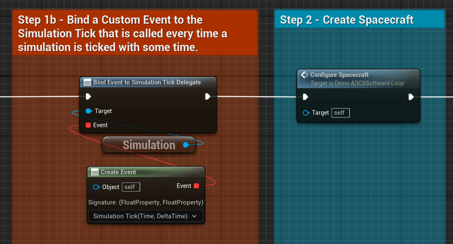453x244 pixels.
Task: Click Configure Spacecraft's input execution pin
Action: coord(305,97)
